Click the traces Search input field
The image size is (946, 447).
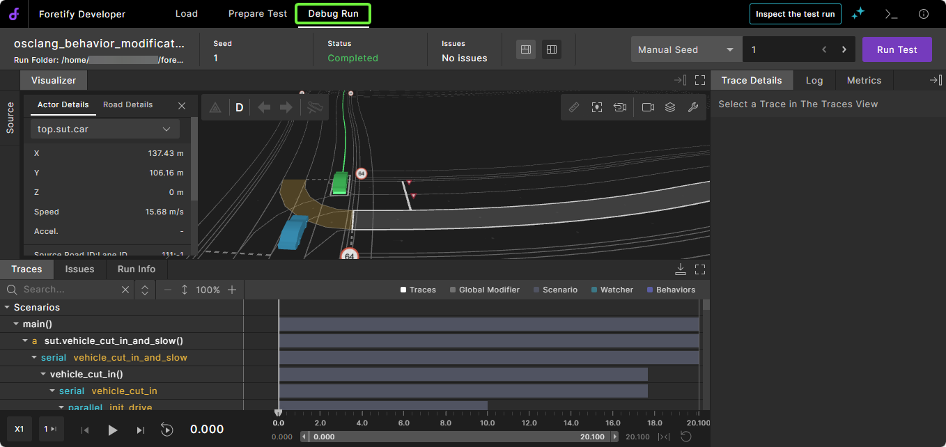click(68, 290)
